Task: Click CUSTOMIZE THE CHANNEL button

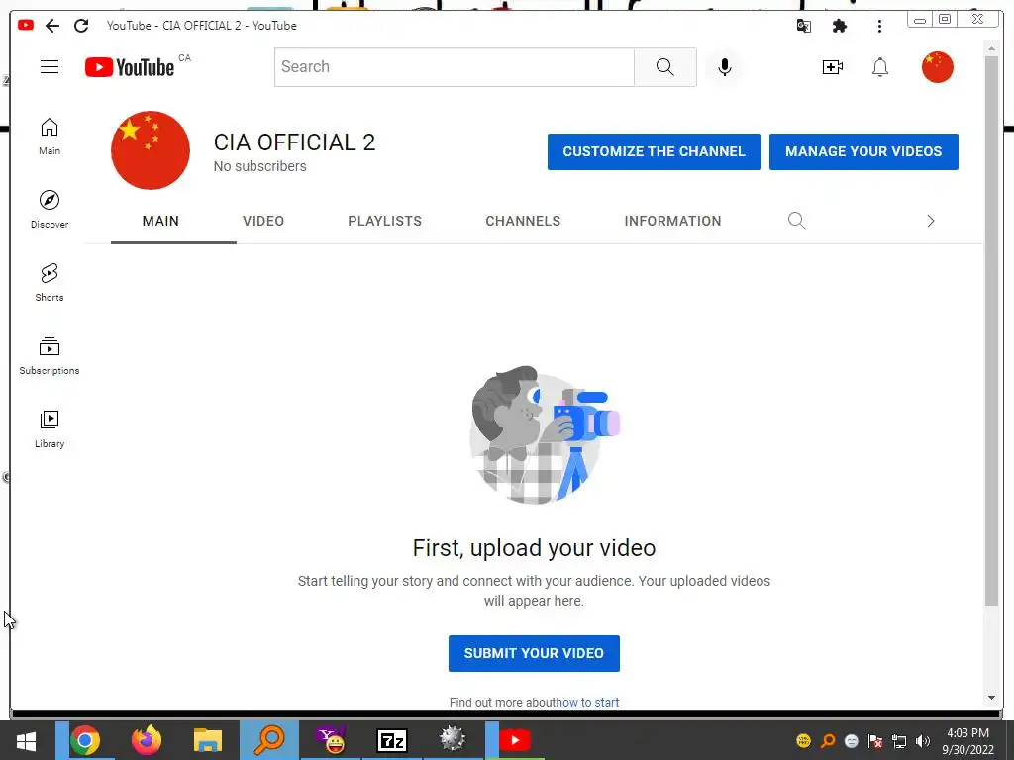Action: point(655,151)
